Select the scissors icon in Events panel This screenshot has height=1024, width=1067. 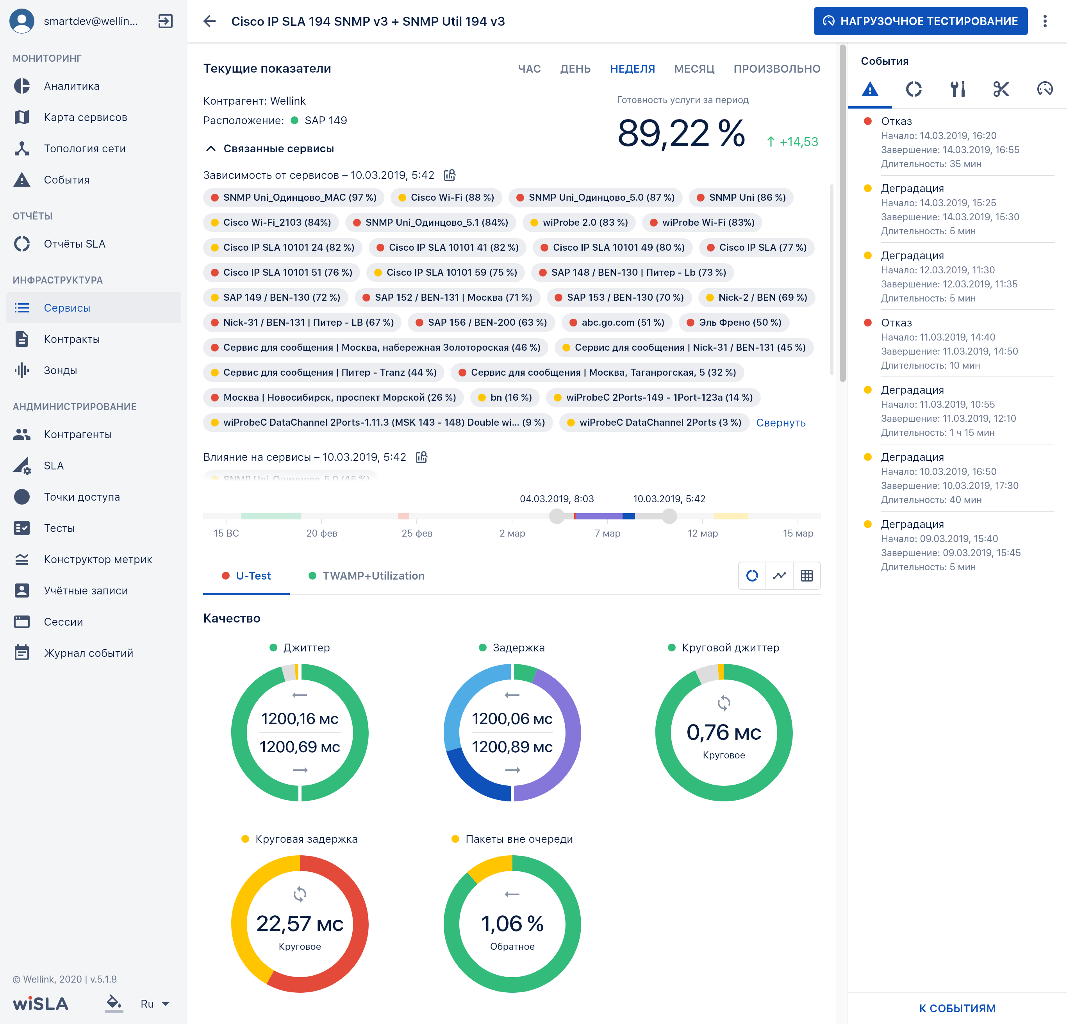coord(1001,89)
